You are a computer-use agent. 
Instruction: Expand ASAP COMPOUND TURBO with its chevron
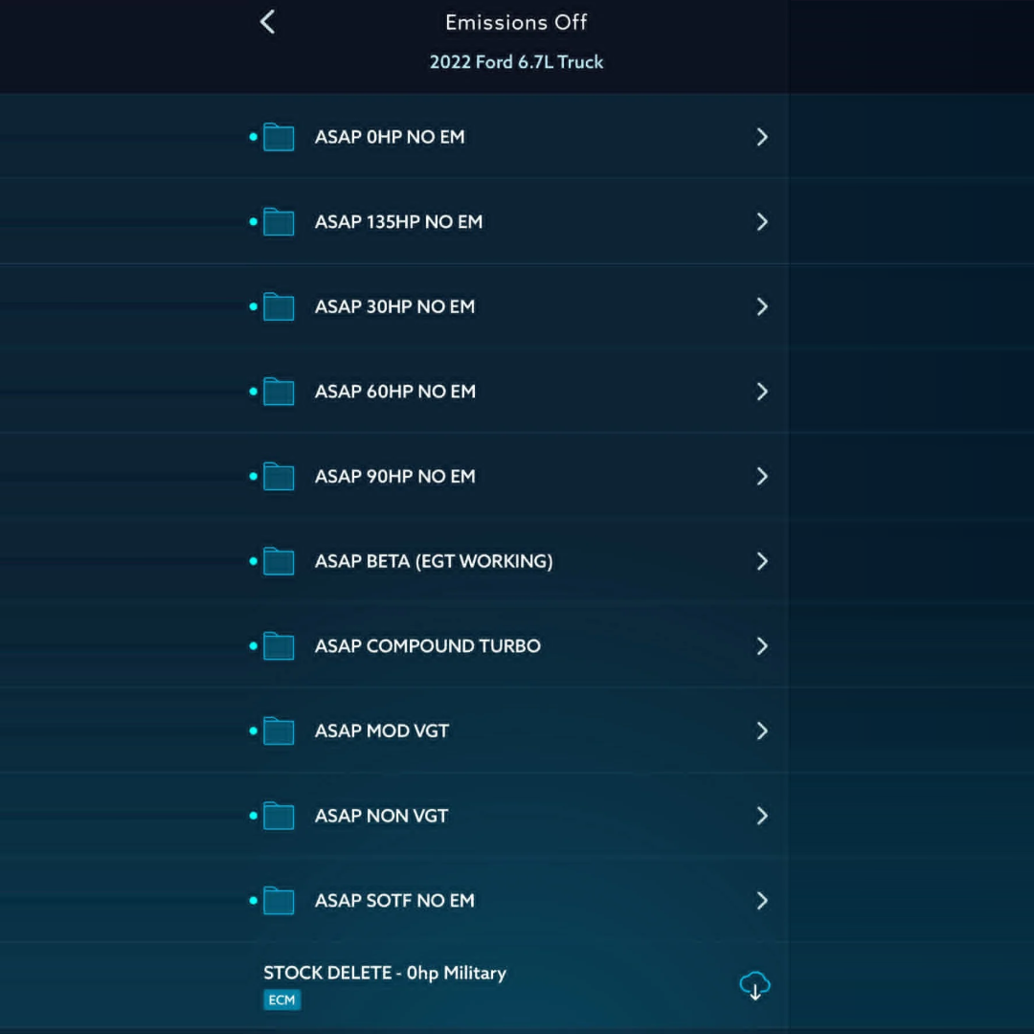click(762, 646)
